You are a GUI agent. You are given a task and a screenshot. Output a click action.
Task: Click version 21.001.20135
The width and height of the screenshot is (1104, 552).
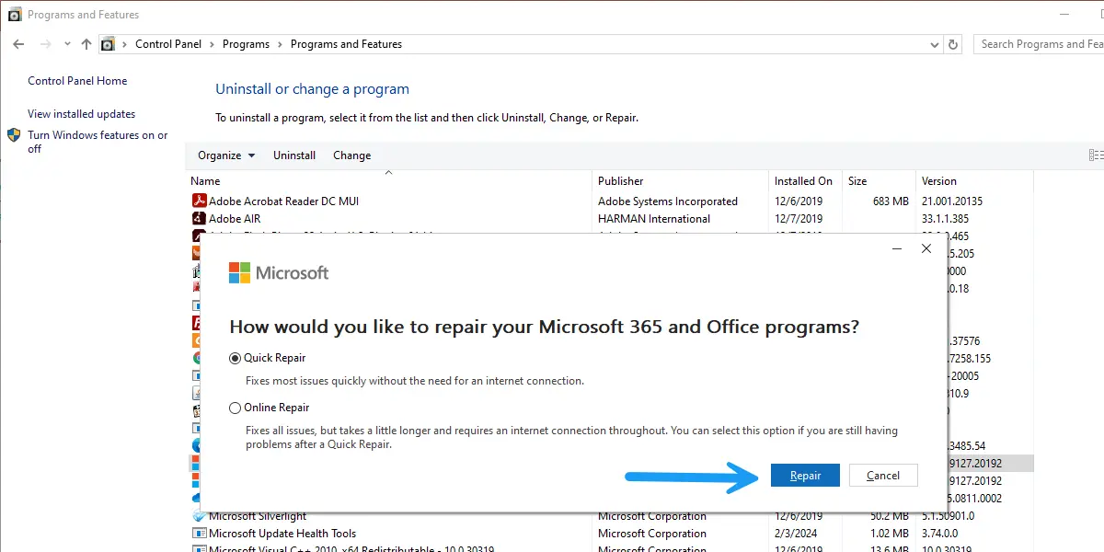[952, 201]
